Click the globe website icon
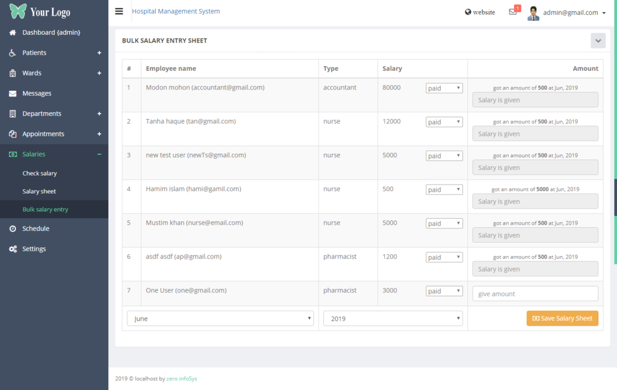This screenshot has height=390, width=617. [468, 12]
